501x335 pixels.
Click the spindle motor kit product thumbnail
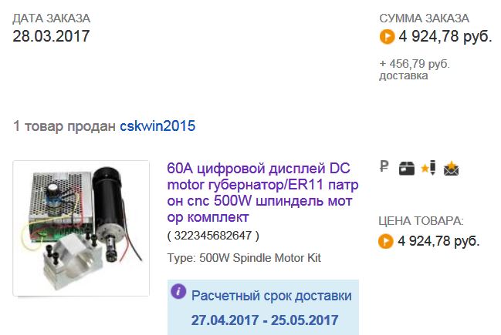[81, 228]
